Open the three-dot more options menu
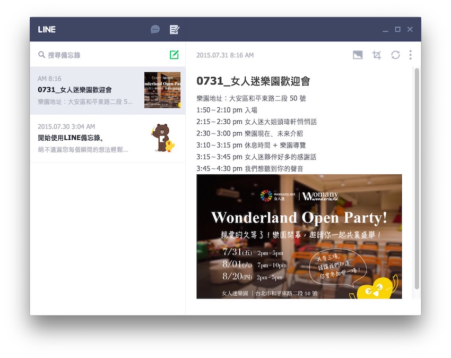 pos(411,55)
